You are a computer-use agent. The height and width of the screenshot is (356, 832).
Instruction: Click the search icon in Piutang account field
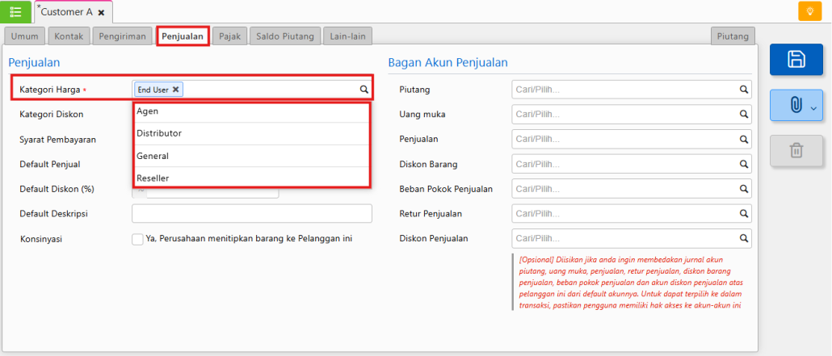pos(744,90)
